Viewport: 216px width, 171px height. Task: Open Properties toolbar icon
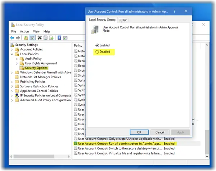click(x=45, y=37)
